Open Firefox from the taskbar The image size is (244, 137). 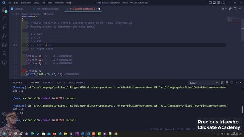click(x=55, y=134)
